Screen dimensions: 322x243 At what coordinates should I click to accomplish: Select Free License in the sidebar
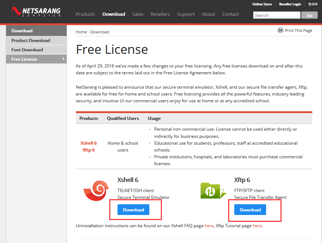click(36, 59)
